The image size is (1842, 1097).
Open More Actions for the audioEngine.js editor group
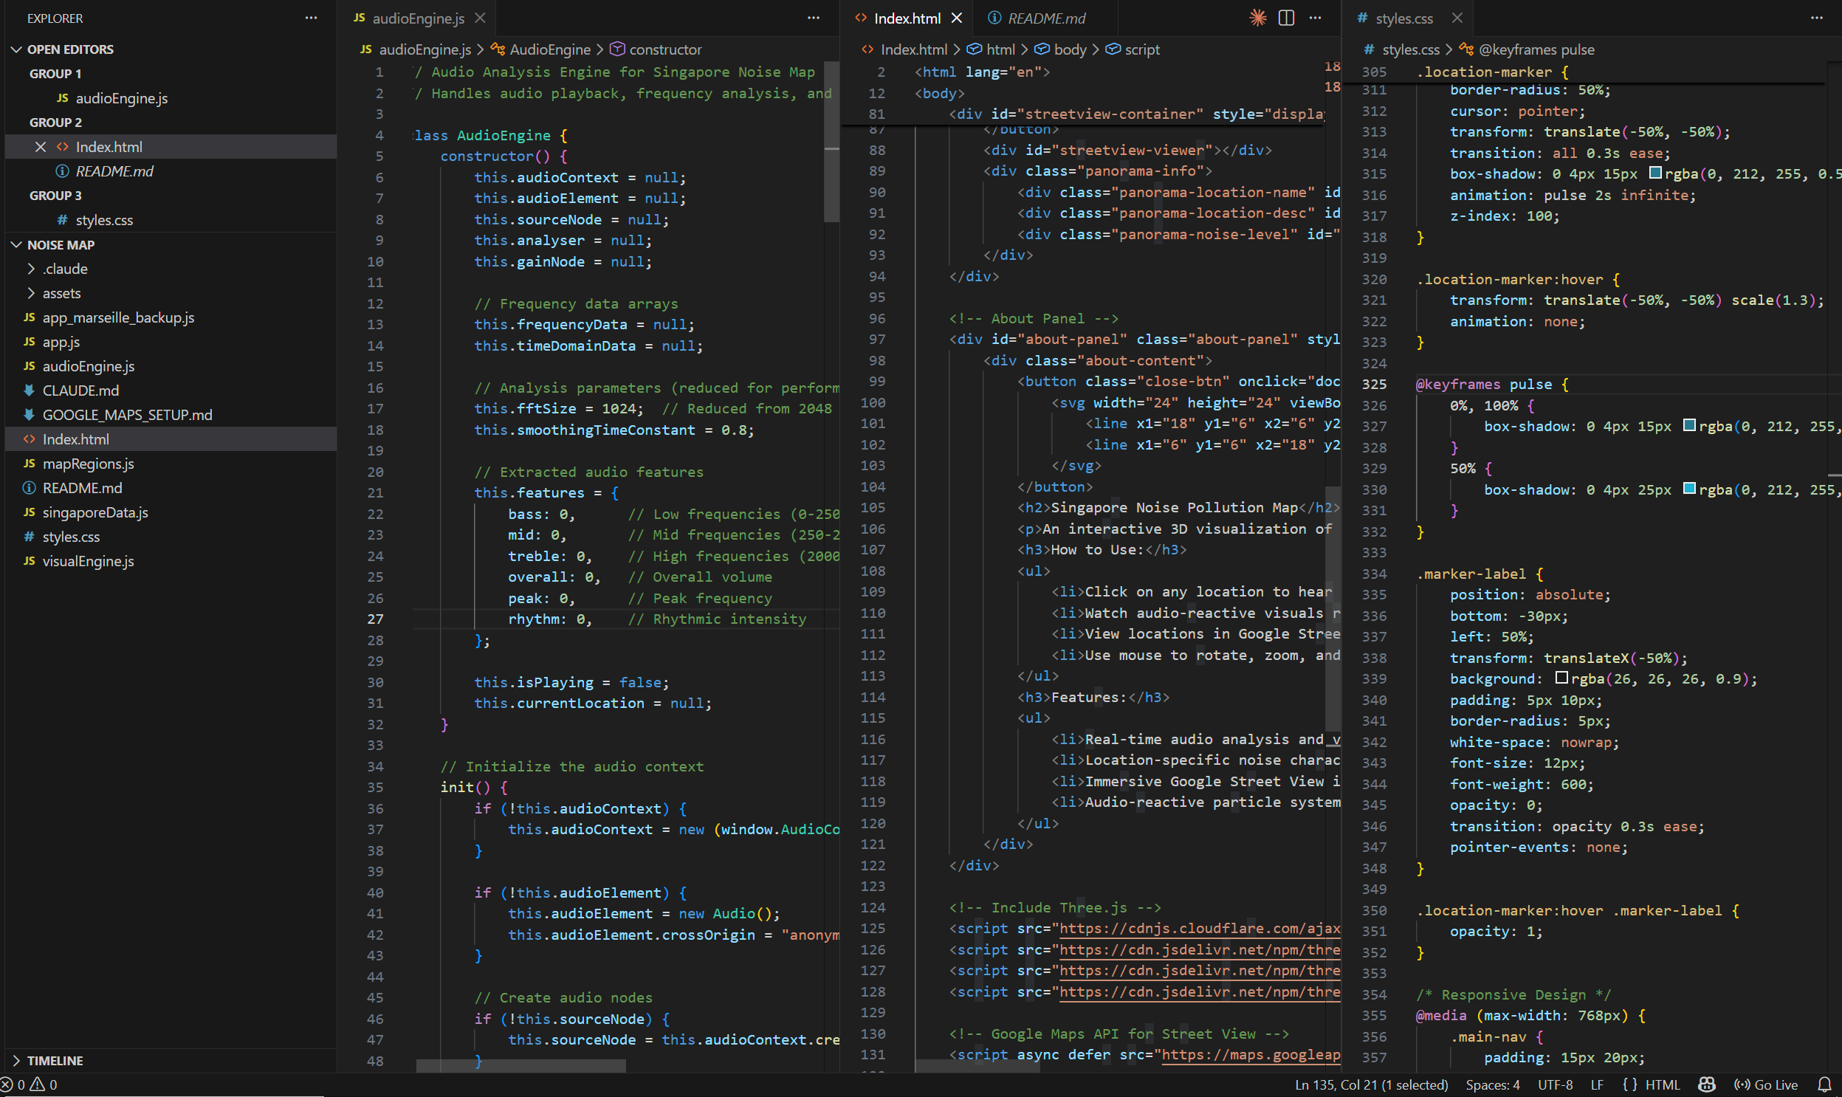tap(813, 18)
